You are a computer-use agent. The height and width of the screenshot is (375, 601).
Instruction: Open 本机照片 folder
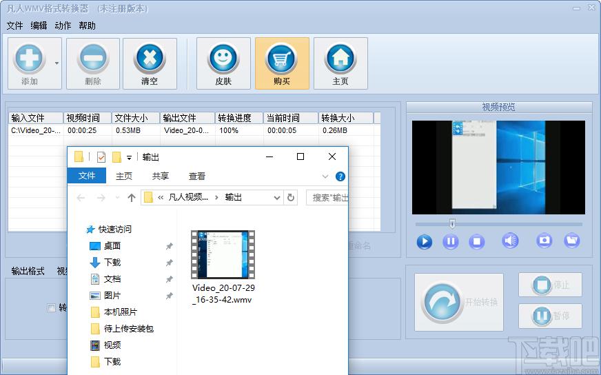(x=121, y=312)
